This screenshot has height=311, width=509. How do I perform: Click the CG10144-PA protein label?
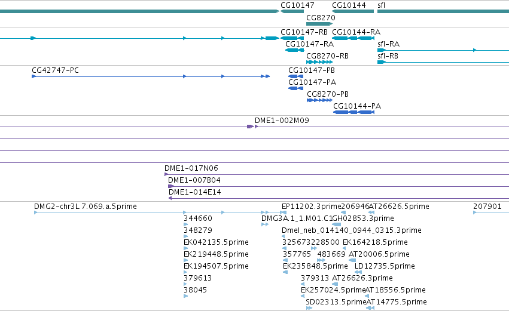(357, 106)
